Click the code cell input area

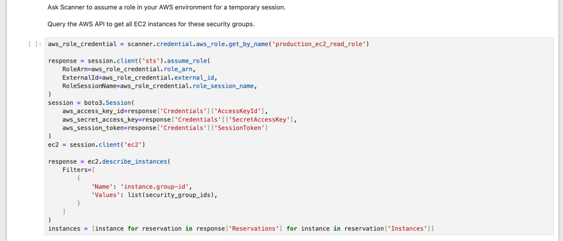coord(299,136)
